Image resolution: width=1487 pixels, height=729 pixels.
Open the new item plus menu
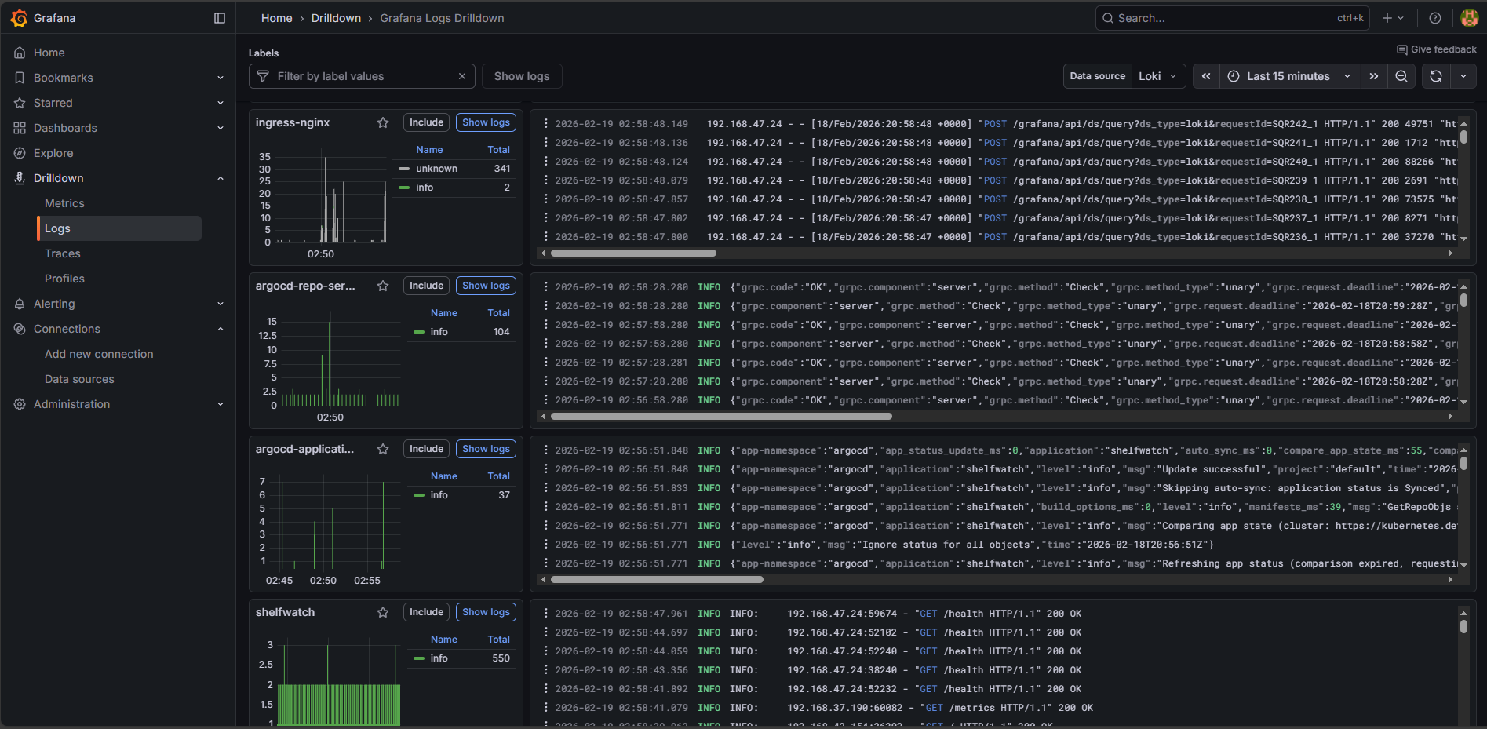[1394, 18]
